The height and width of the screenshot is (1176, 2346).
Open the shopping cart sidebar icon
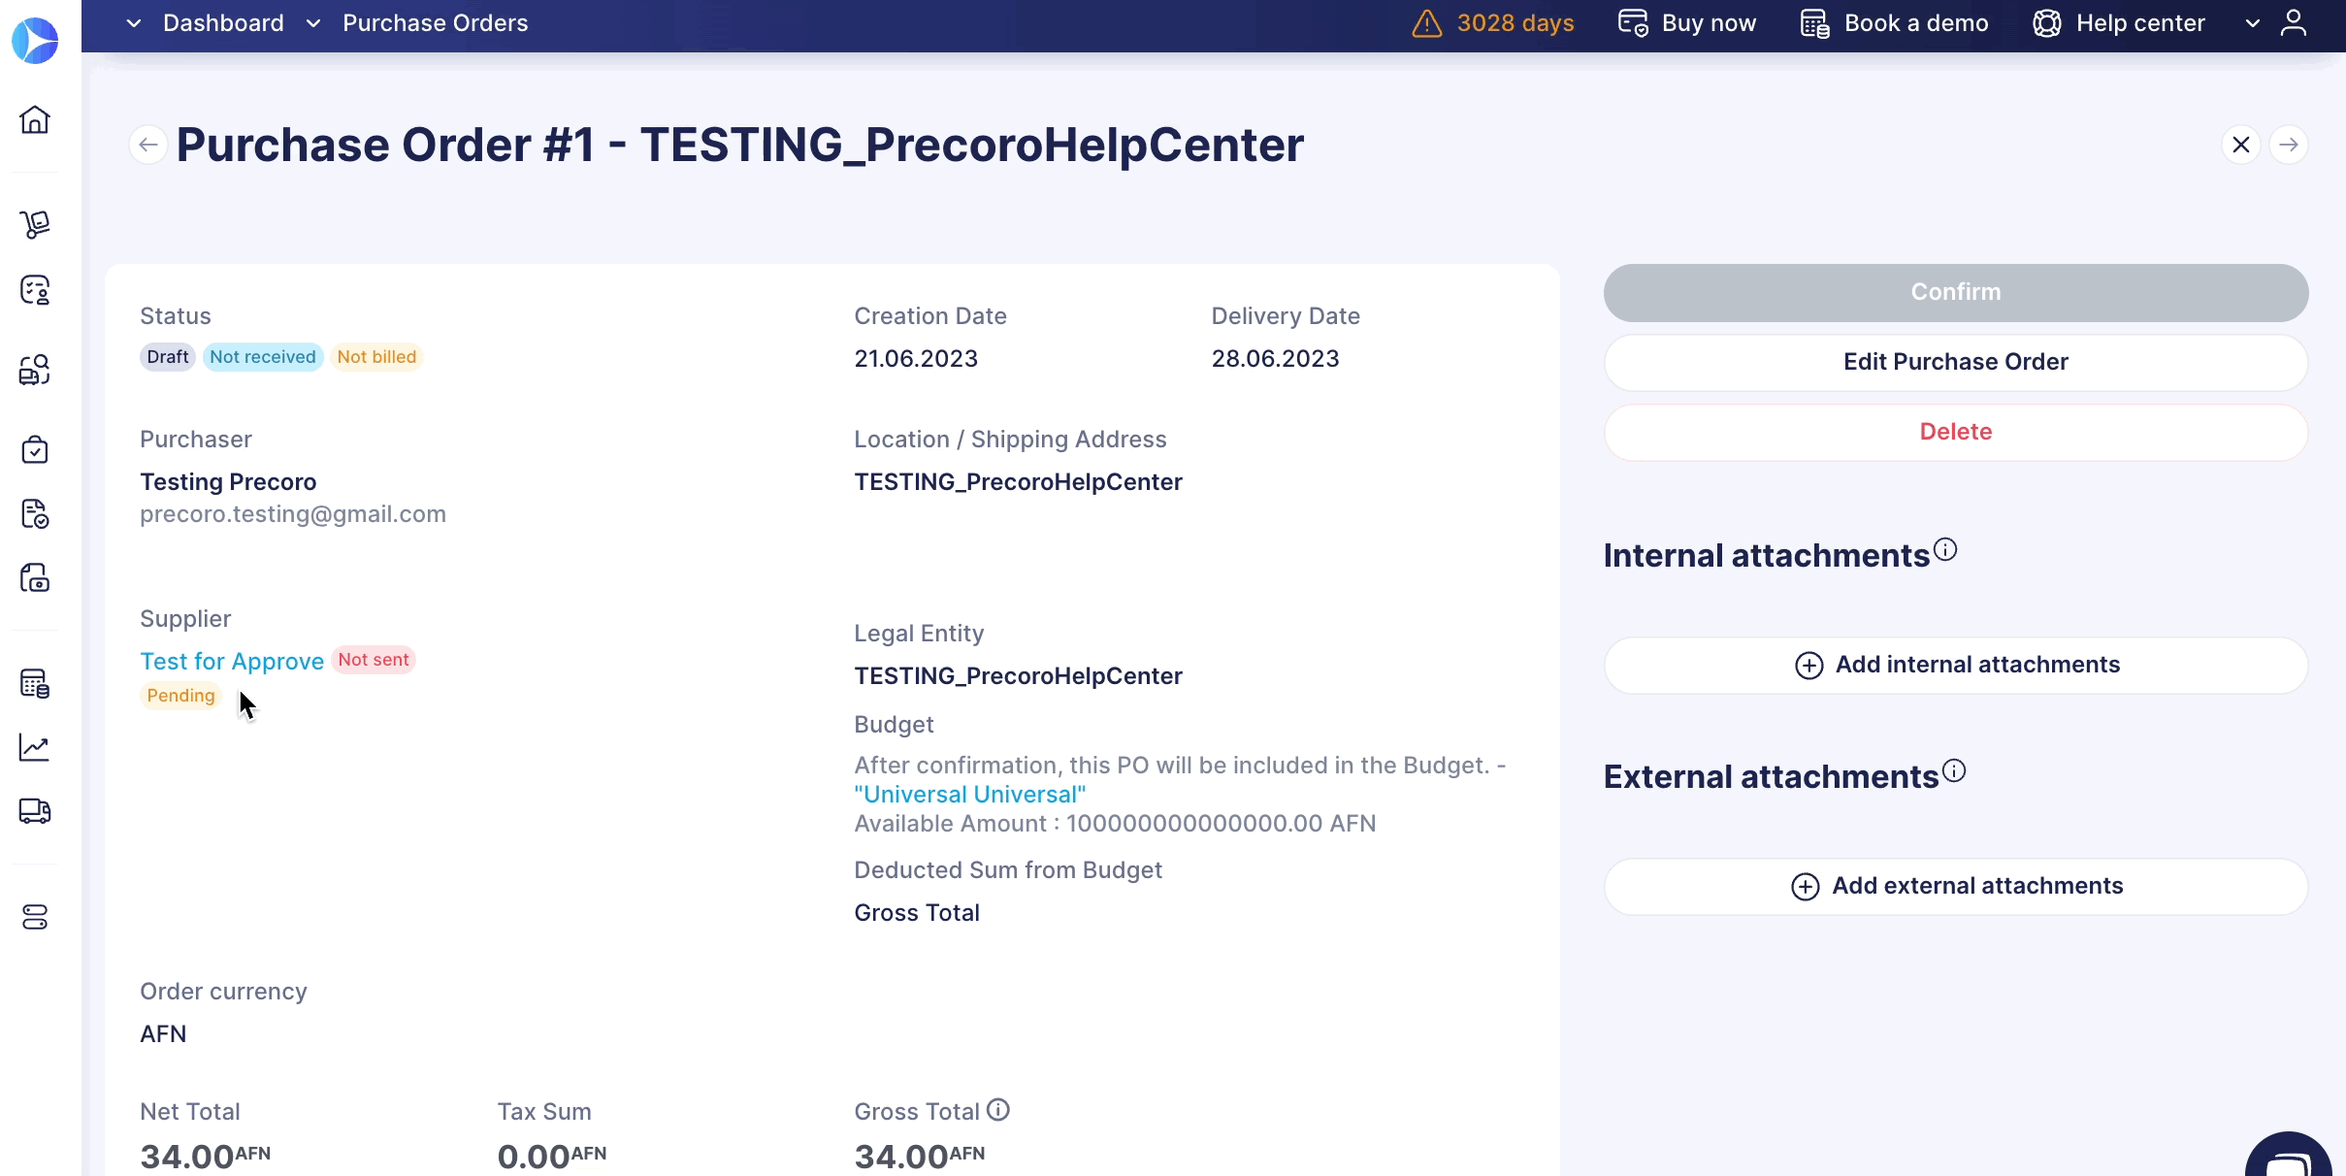click(35, 224)
